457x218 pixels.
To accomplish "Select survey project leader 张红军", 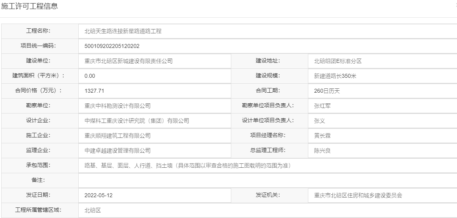I will click(x=322, y=106).
